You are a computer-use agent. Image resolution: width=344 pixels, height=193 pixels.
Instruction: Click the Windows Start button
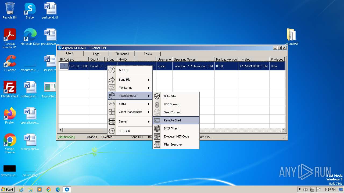coord(8,190)
